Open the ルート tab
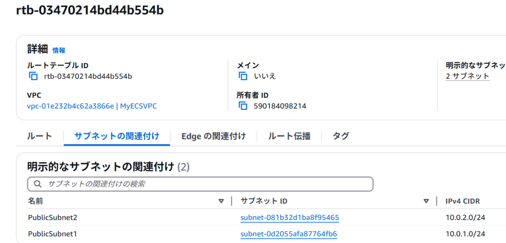The width and height of the screenshot is (506, 243). tap(40, 136)
